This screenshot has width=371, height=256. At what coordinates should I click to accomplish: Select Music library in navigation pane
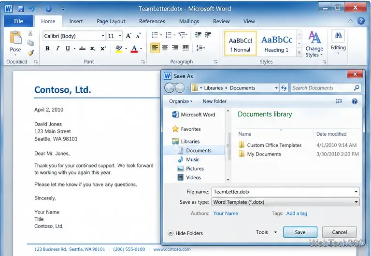[x=188, y=159]
